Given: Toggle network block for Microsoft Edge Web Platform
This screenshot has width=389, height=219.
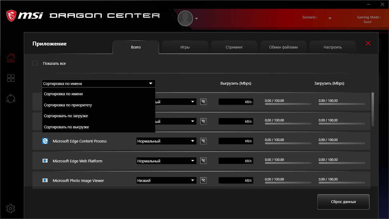Looking at the screenshot, I should click(x=204, y=161).
